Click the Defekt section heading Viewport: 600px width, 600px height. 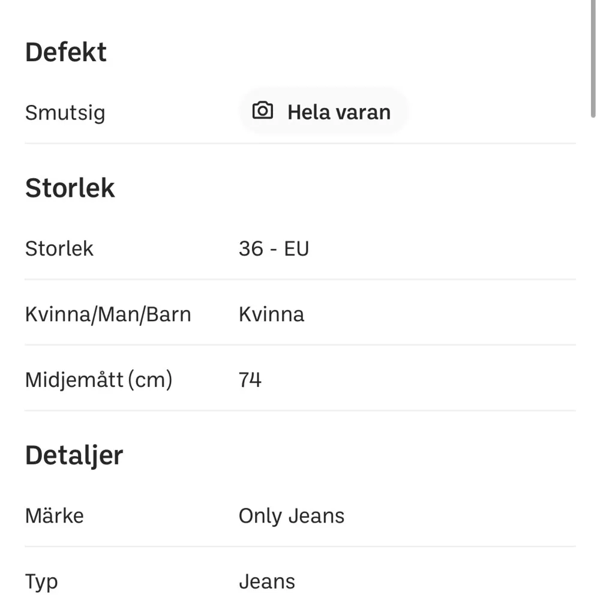pyautogui.click(x=66, y=52)
